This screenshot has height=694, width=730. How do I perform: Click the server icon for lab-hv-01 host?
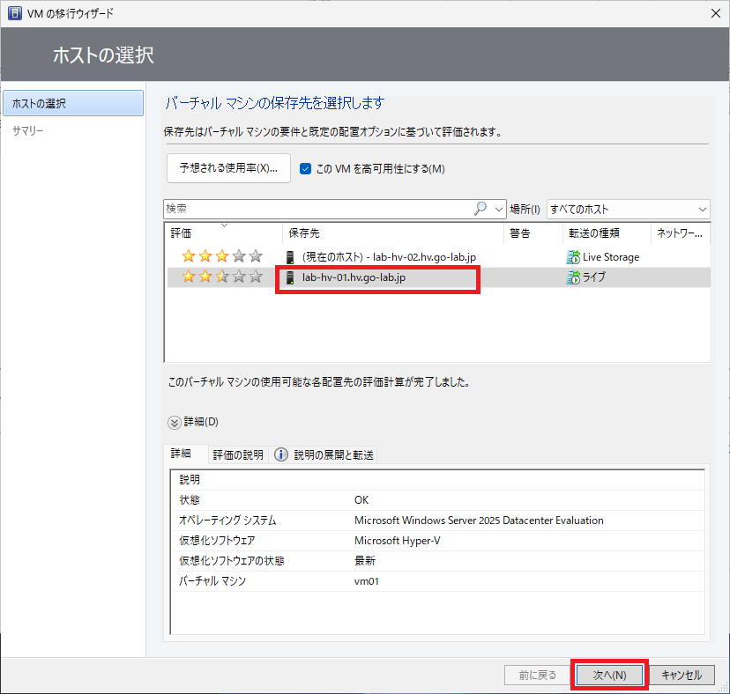[290, 277]
